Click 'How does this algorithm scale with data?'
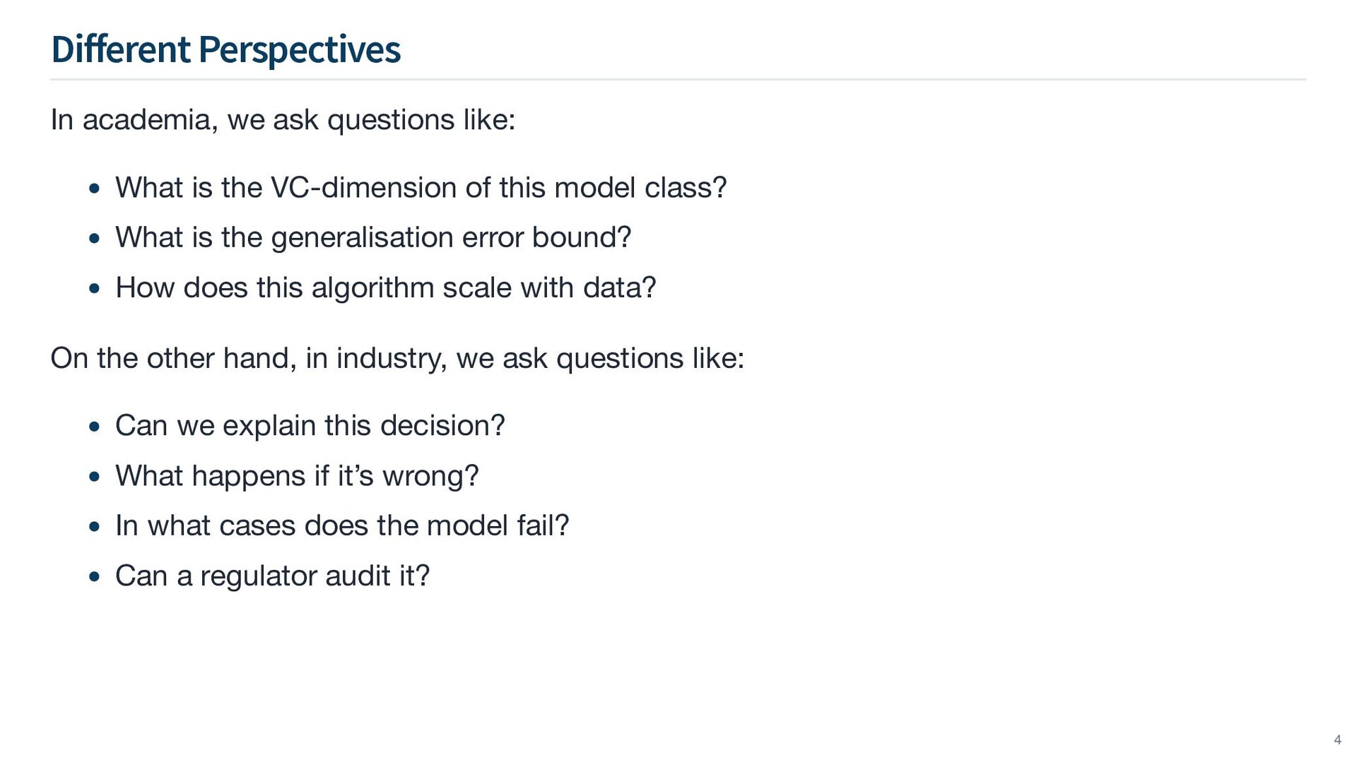This screenshot has height=762, width=1357. coord(385,288)
